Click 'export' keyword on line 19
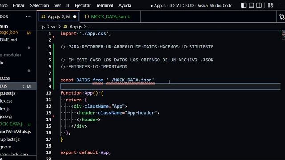 [68, 152]
